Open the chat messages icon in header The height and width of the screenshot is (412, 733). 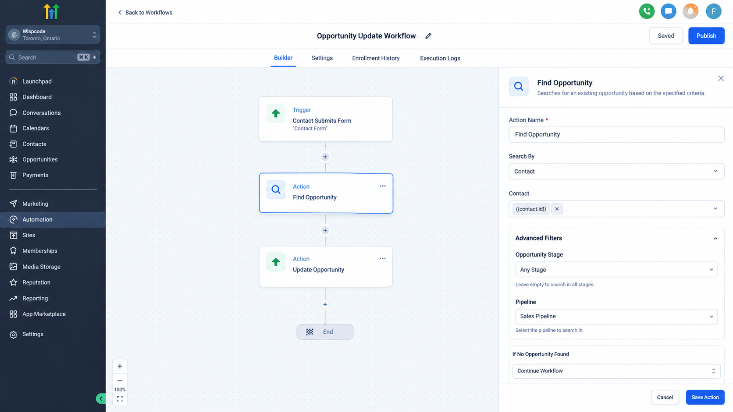coord(669,11)
